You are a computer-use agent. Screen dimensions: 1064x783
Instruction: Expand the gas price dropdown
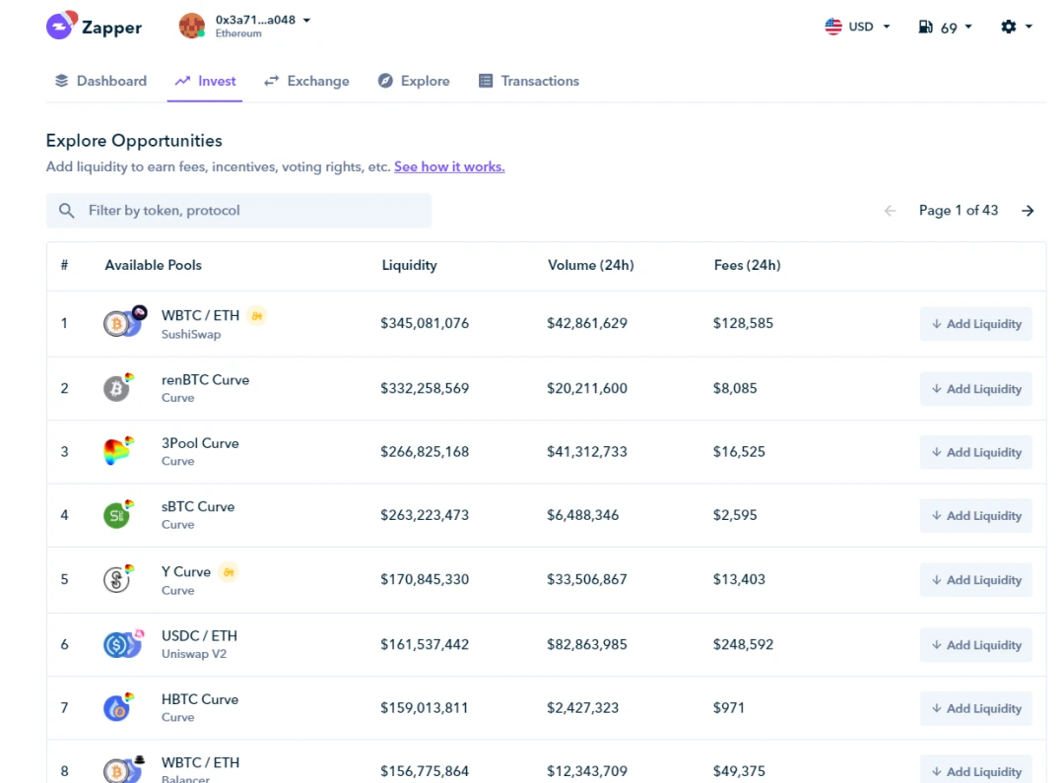tap(945, 28)
